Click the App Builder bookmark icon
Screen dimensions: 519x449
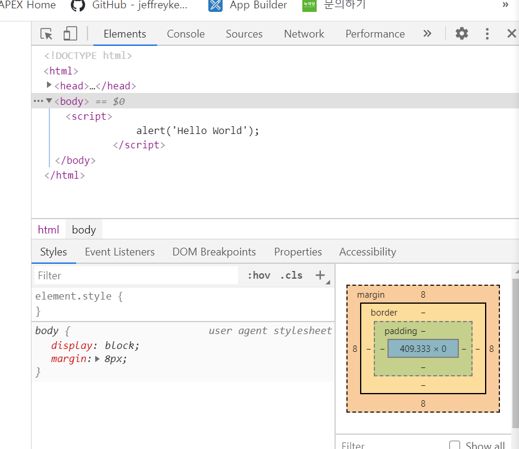click(x=215, y=5)
